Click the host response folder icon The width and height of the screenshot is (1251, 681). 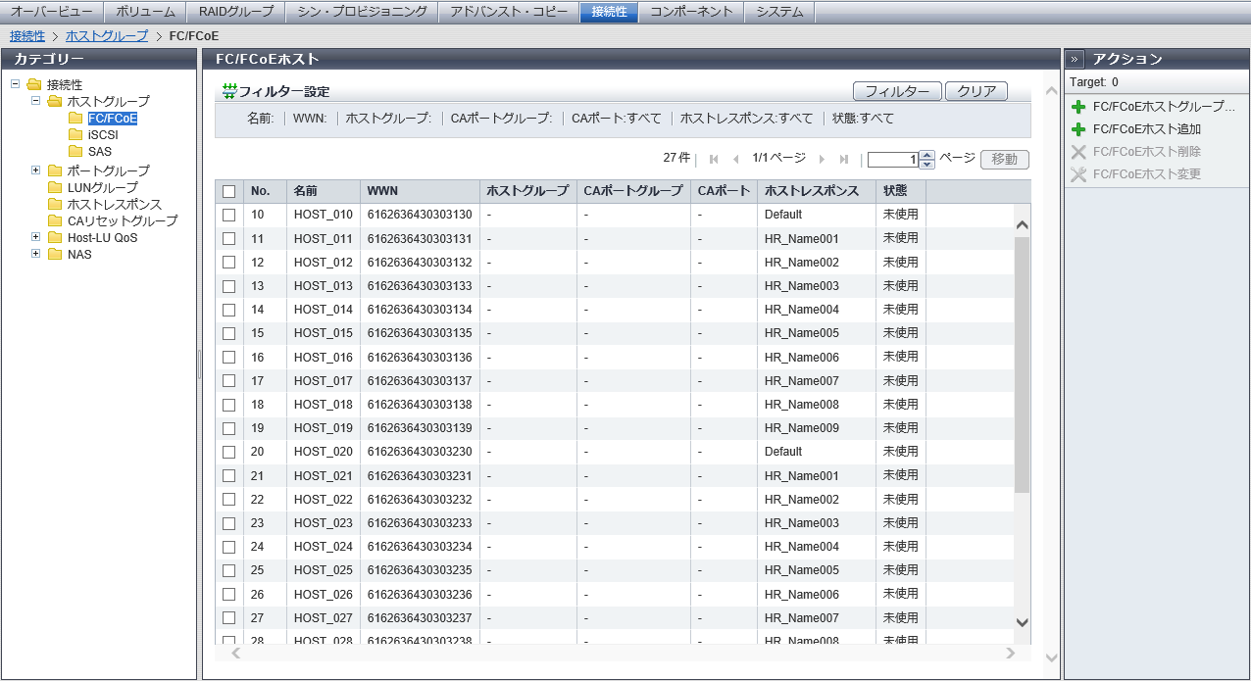point(55,204)
